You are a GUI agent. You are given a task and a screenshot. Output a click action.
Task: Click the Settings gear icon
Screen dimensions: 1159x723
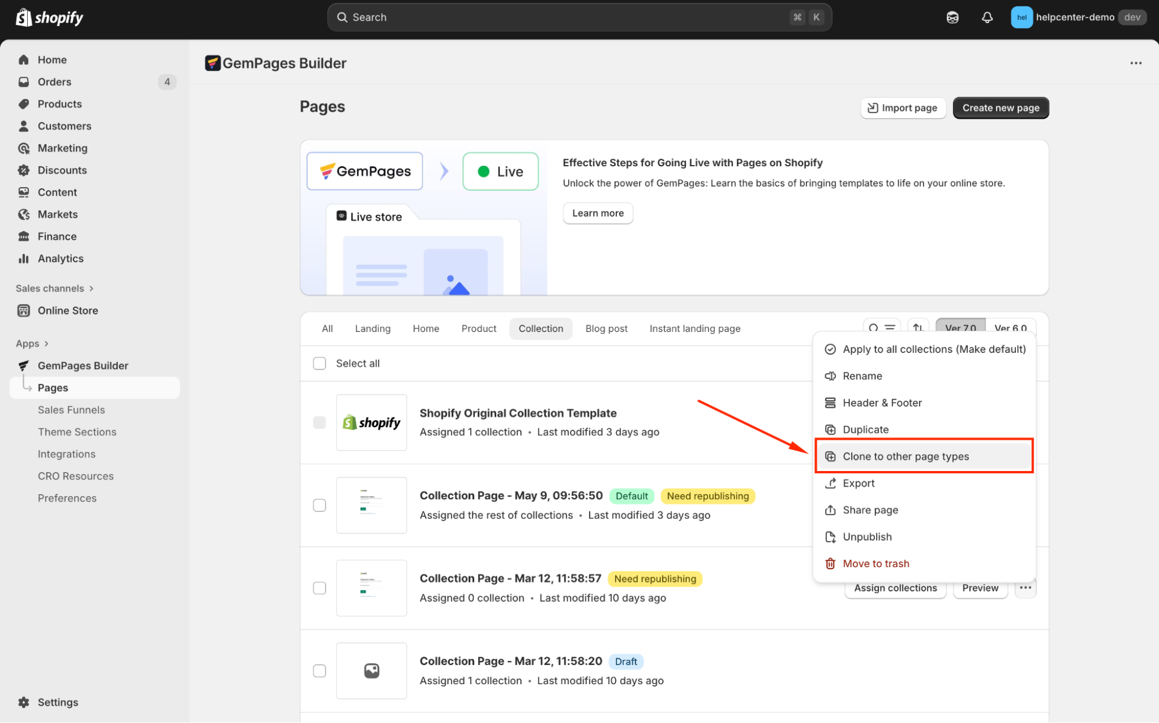point(24,702)
